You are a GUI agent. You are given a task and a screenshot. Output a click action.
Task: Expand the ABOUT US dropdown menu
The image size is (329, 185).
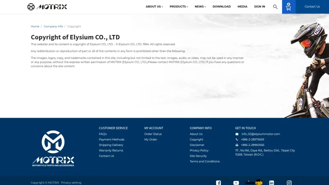click(154, 7)
